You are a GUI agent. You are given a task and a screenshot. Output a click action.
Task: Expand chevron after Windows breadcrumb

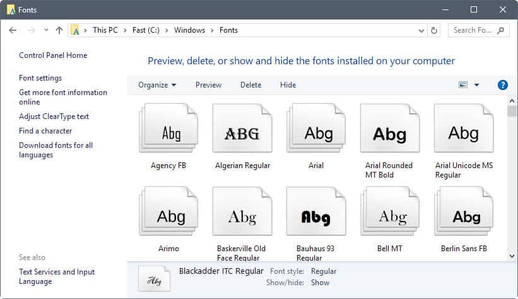click(x=212, y=31)
